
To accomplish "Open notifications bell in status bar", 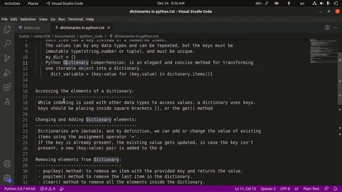I will (335, 189).
